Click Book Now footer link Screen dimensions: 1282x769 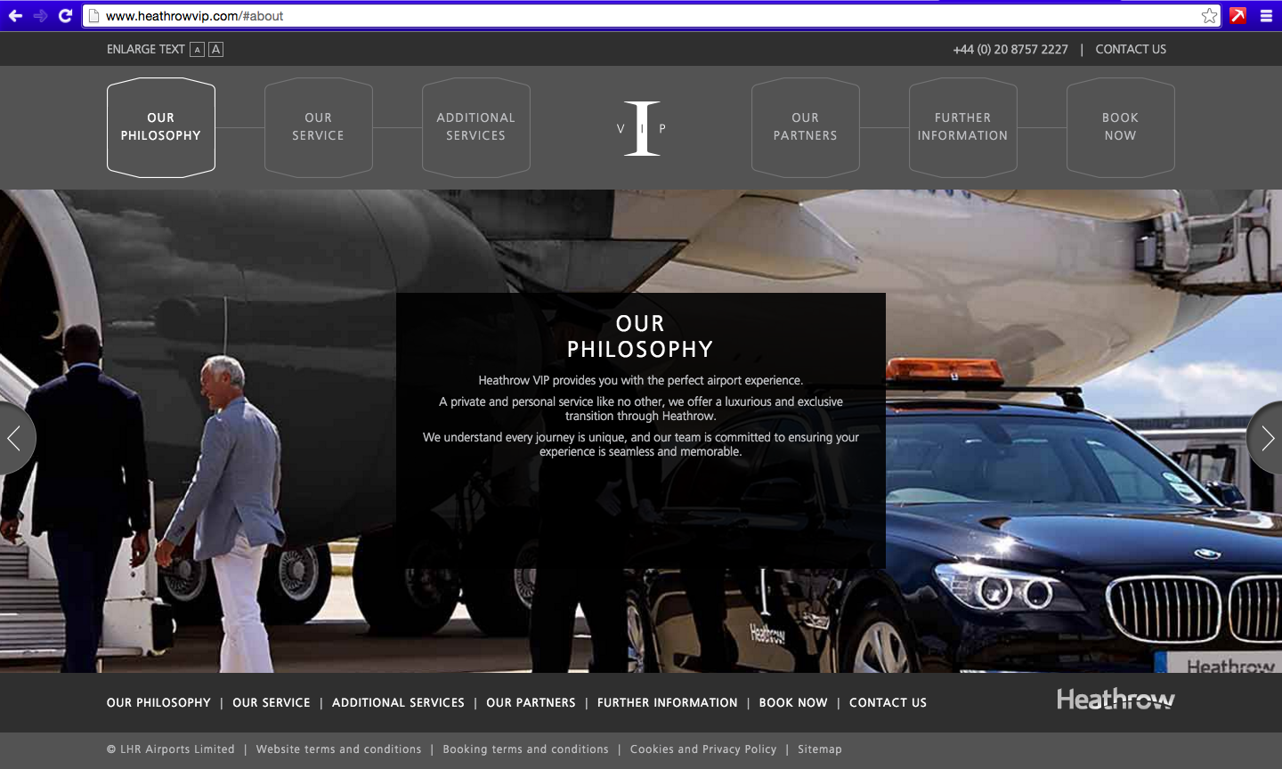[x=793, y=703]
